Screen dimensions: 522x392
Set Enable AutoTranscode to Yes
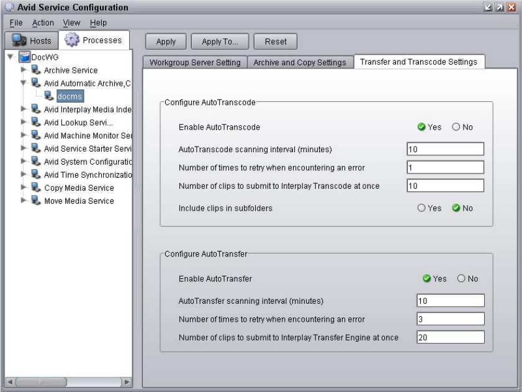coord(421,127)
